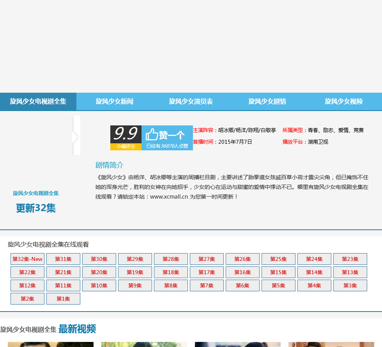Click the 剧情简介 heading
The width and height of the screenshot is (382, 347).
pyautogui.click(x=110, y=165)
